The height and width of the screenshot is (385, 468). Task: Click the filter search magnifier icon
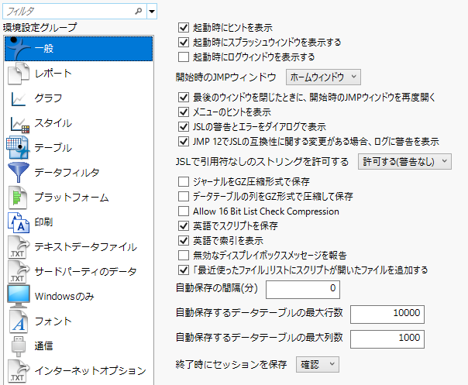pos(138,12)
